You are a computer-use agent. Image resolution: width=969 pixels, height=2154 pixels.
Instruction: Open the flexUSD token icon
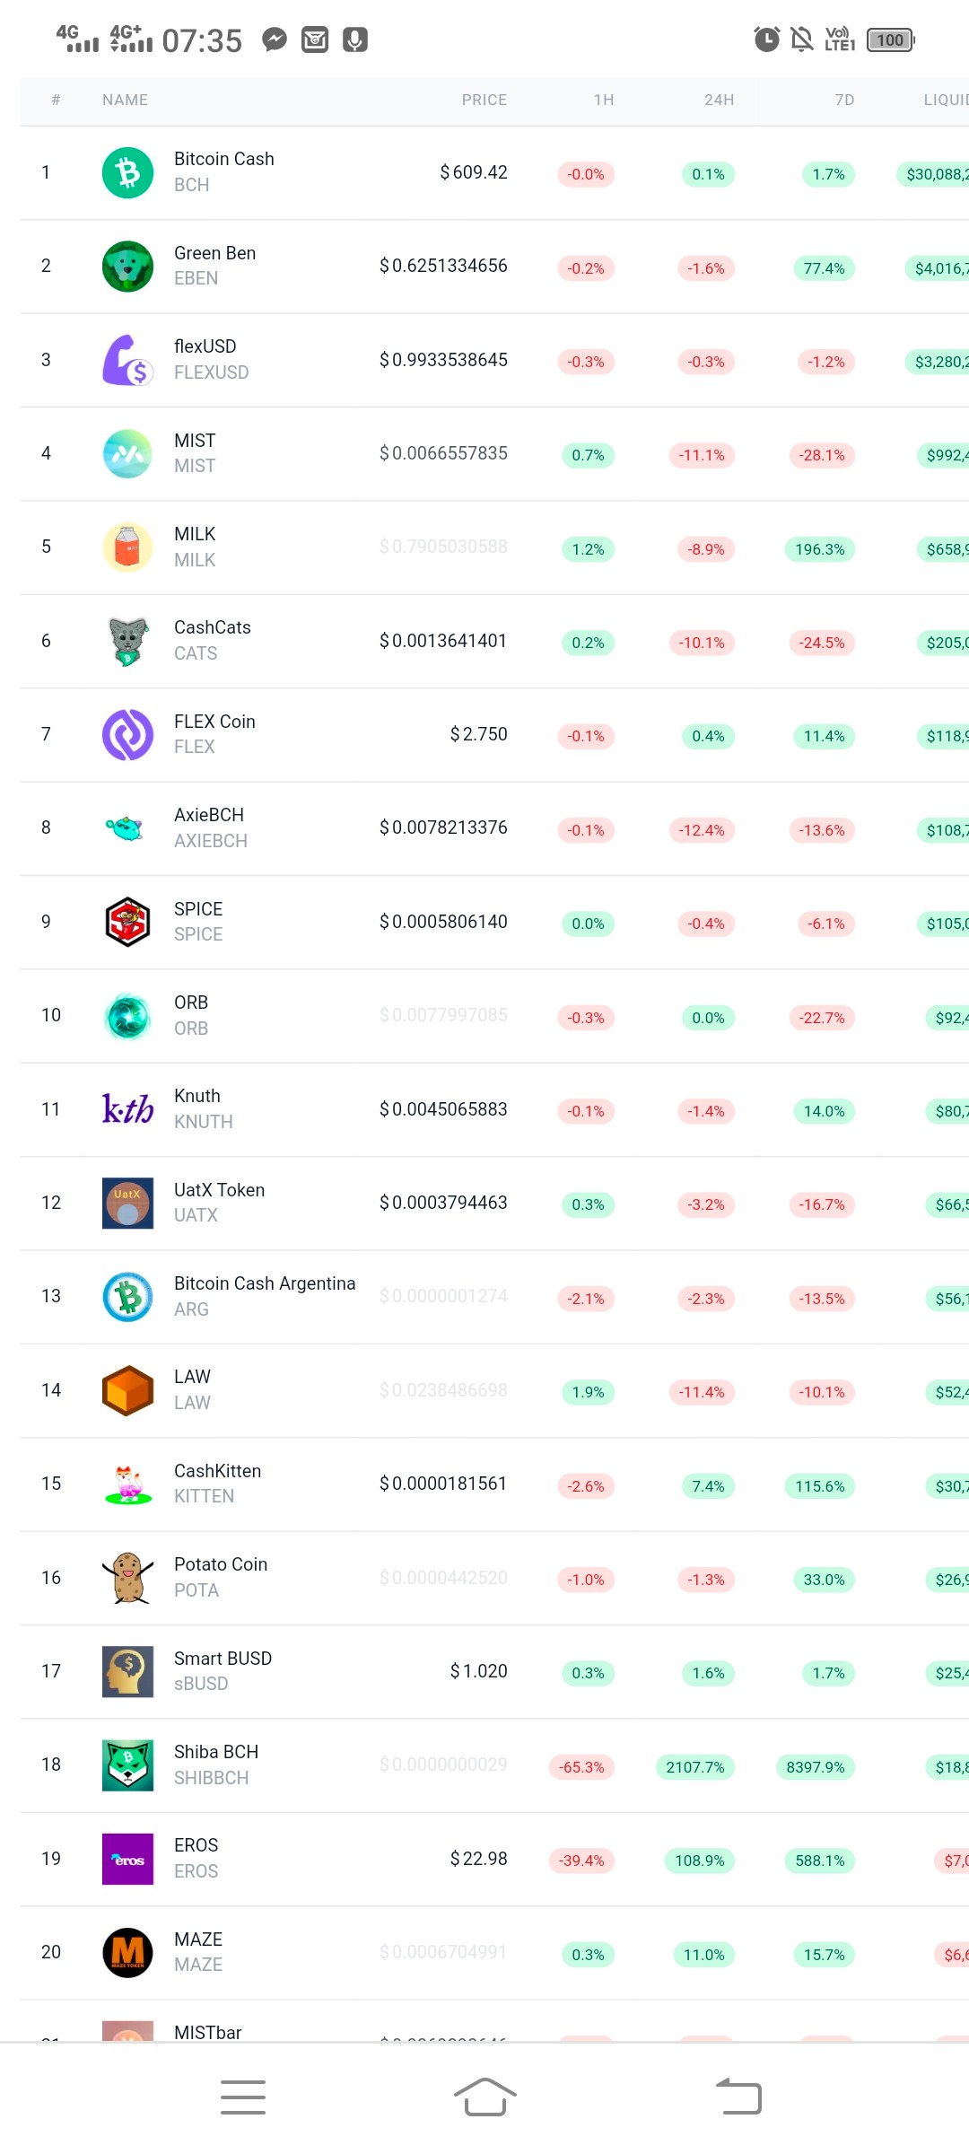[127, 360]
